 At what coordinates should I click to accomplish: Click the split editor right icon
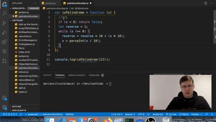coord(206,3)
